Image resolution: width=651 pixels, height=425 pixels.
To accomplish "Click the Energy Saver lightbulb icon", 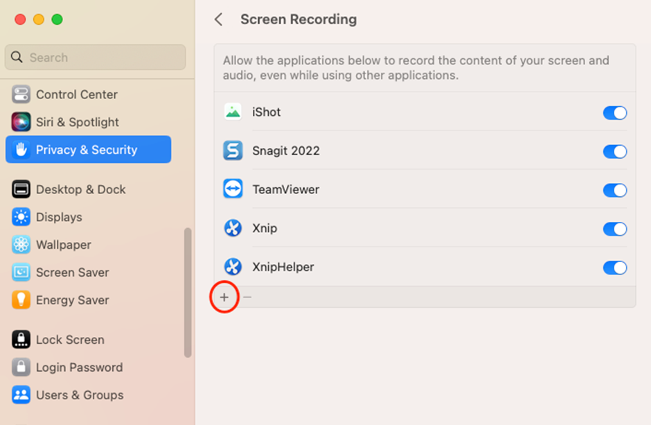I will (x=21, y=300).
